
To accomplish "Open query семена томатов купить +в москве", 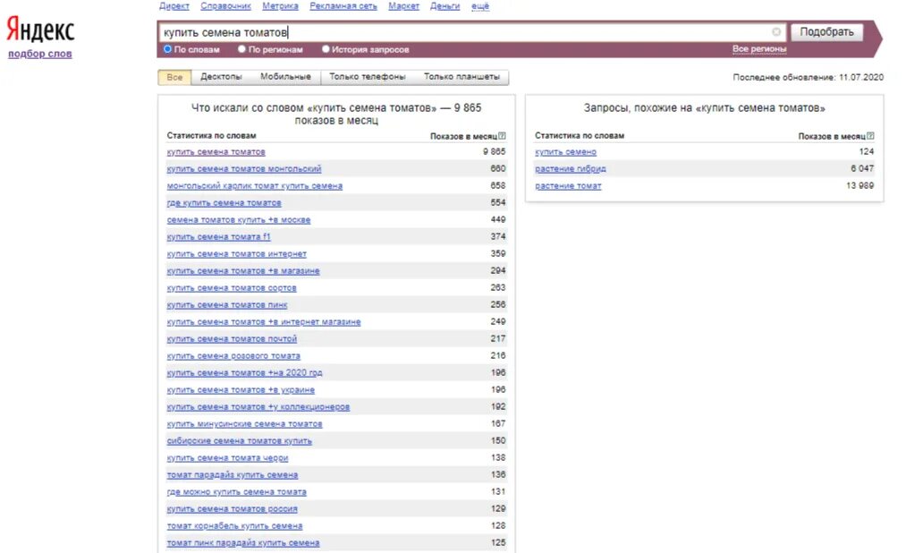I will tap(239, 220).
